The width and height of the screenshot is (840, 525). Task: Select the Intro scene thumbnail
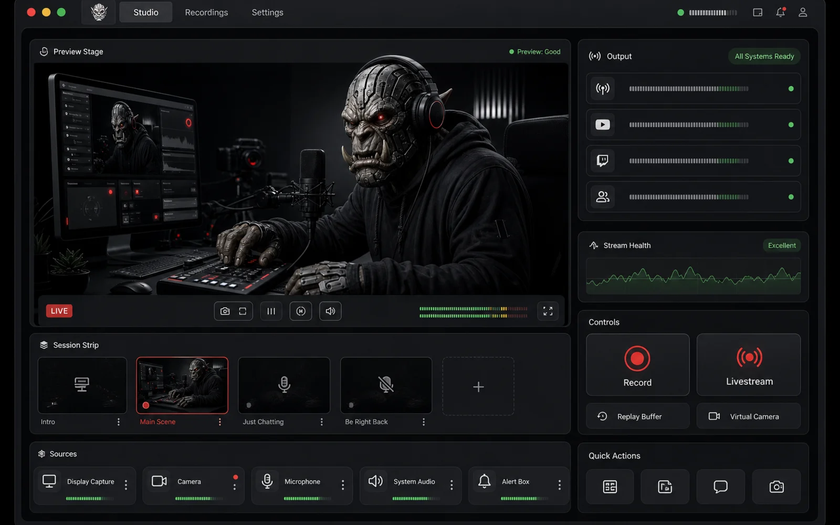[82, 385]
